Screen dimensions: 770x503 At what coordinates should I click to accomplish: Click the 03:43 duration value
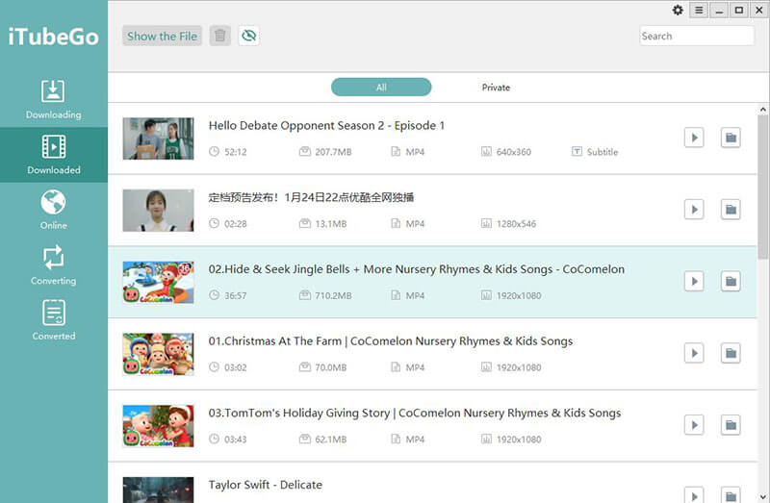point(236,440)
